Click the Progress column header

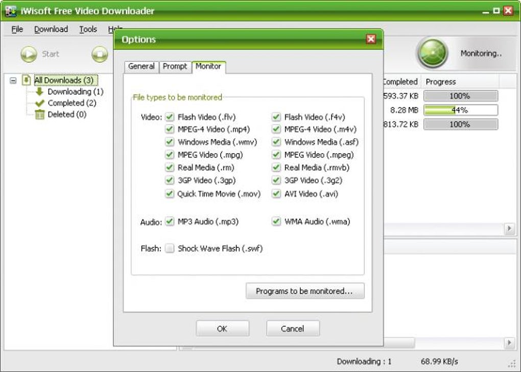coord(460,82)
